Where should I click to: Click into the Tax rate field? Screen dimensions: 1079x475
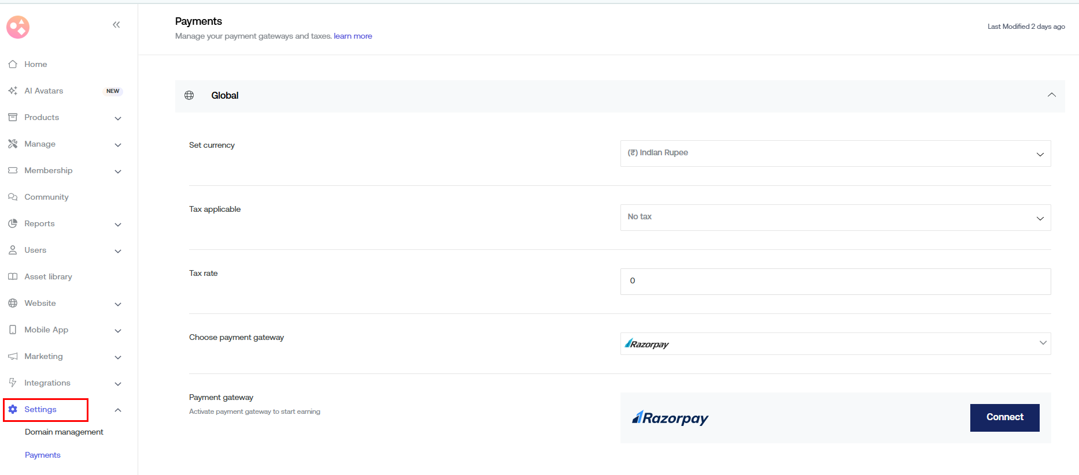pyautogui.click(x=835, y=281)
